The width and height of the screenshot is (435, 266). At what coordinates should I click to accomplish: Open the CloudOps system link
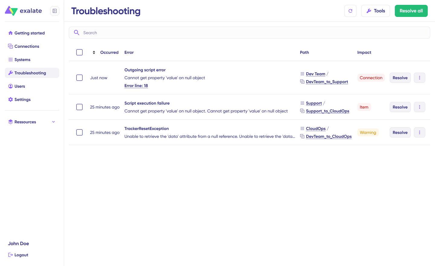[x=316, y=128]
